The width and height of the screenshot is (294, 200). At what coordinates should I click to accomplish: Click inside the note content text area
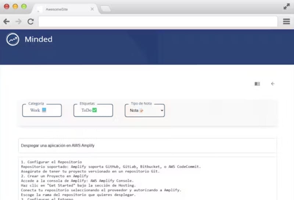pyautogui.click(x=147, y=178)
